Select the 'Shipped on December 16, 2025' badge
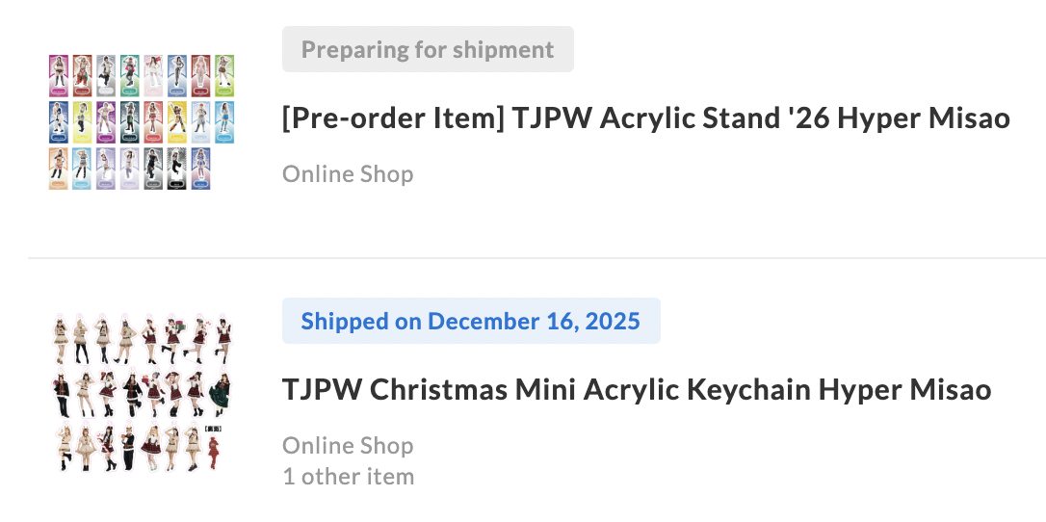Viewport: 1046px width, 522px height. point(471,321)
